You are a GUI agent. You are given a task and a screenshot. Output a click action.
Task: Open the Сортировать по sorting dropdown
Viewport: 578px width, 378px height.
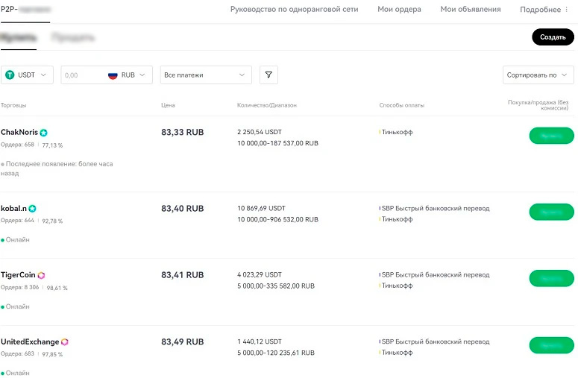[538, 75]
